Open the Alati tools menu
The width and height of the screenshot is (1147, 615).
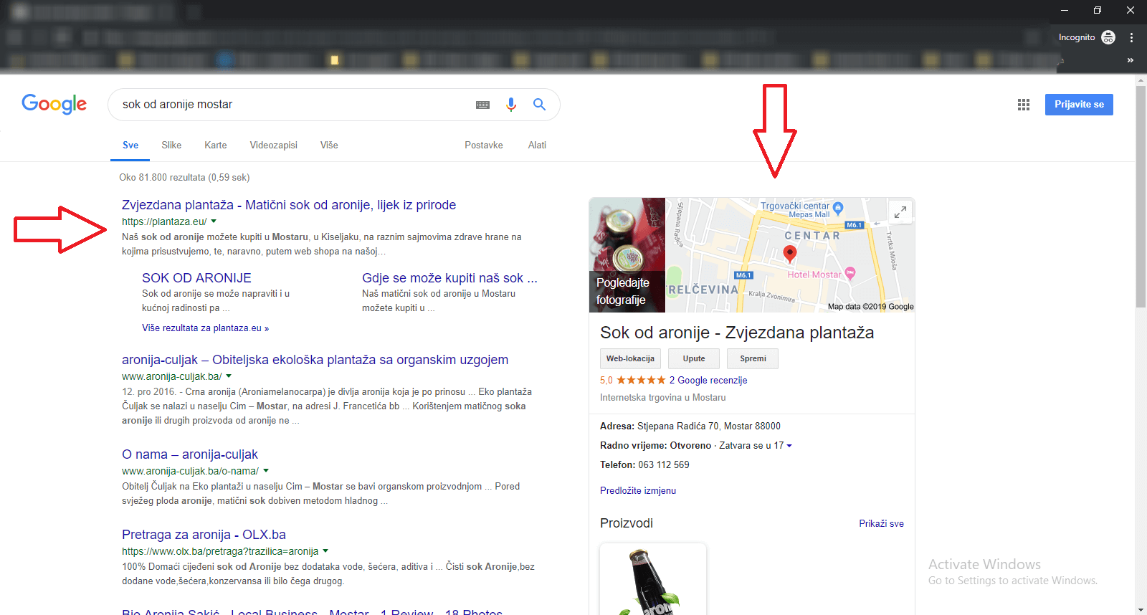tap(537, 145)
